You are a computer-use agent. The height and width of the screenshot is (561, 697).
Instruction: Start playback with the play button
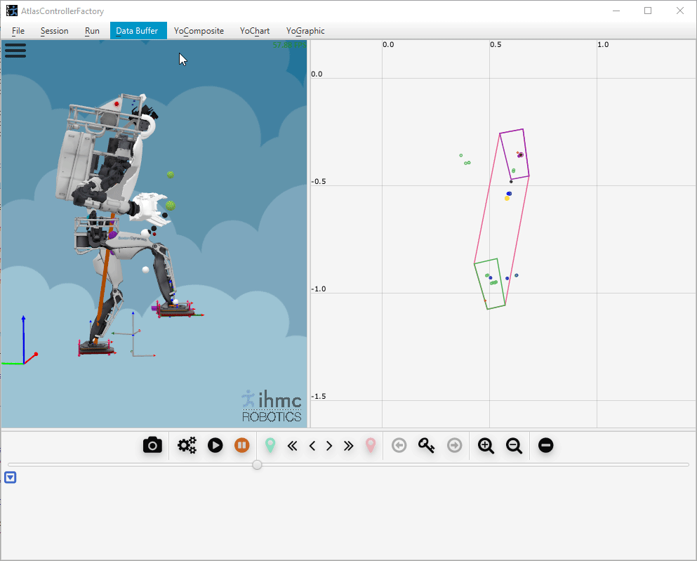pyautogui.click(x=215, y=445)
